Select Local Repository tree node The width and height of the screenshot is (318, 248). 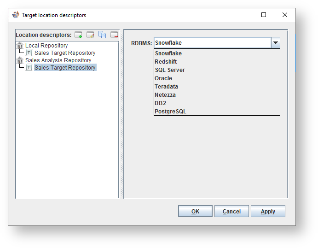point(46,46)
